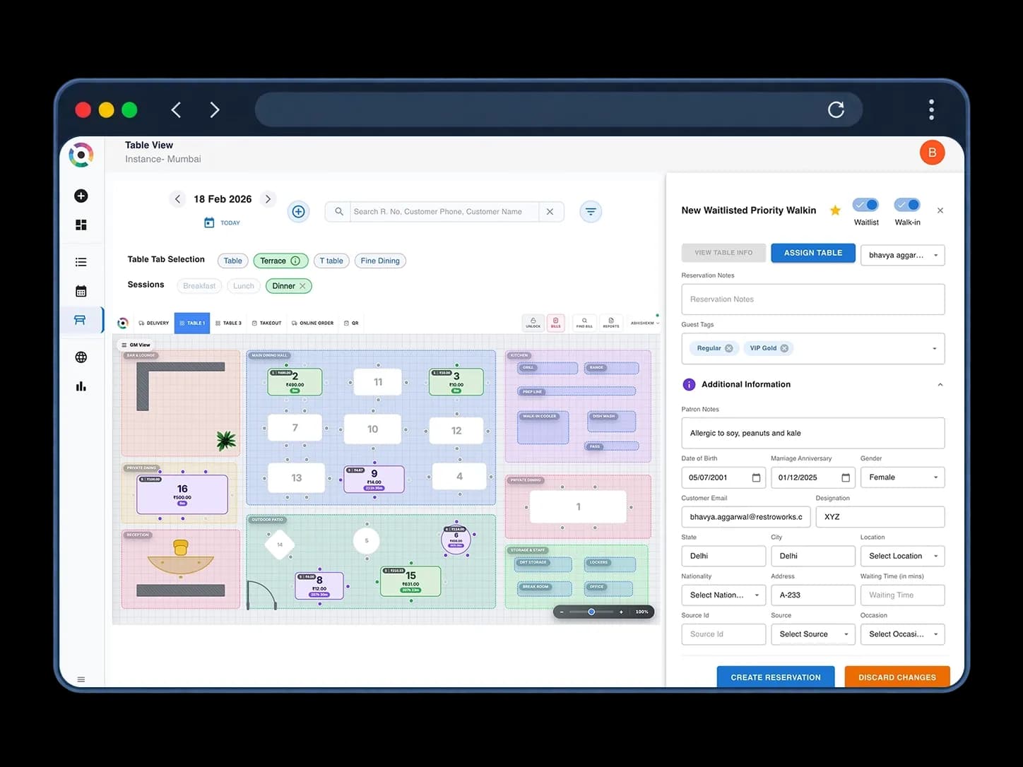Reload the page with refresh icon

coord(836,109)
